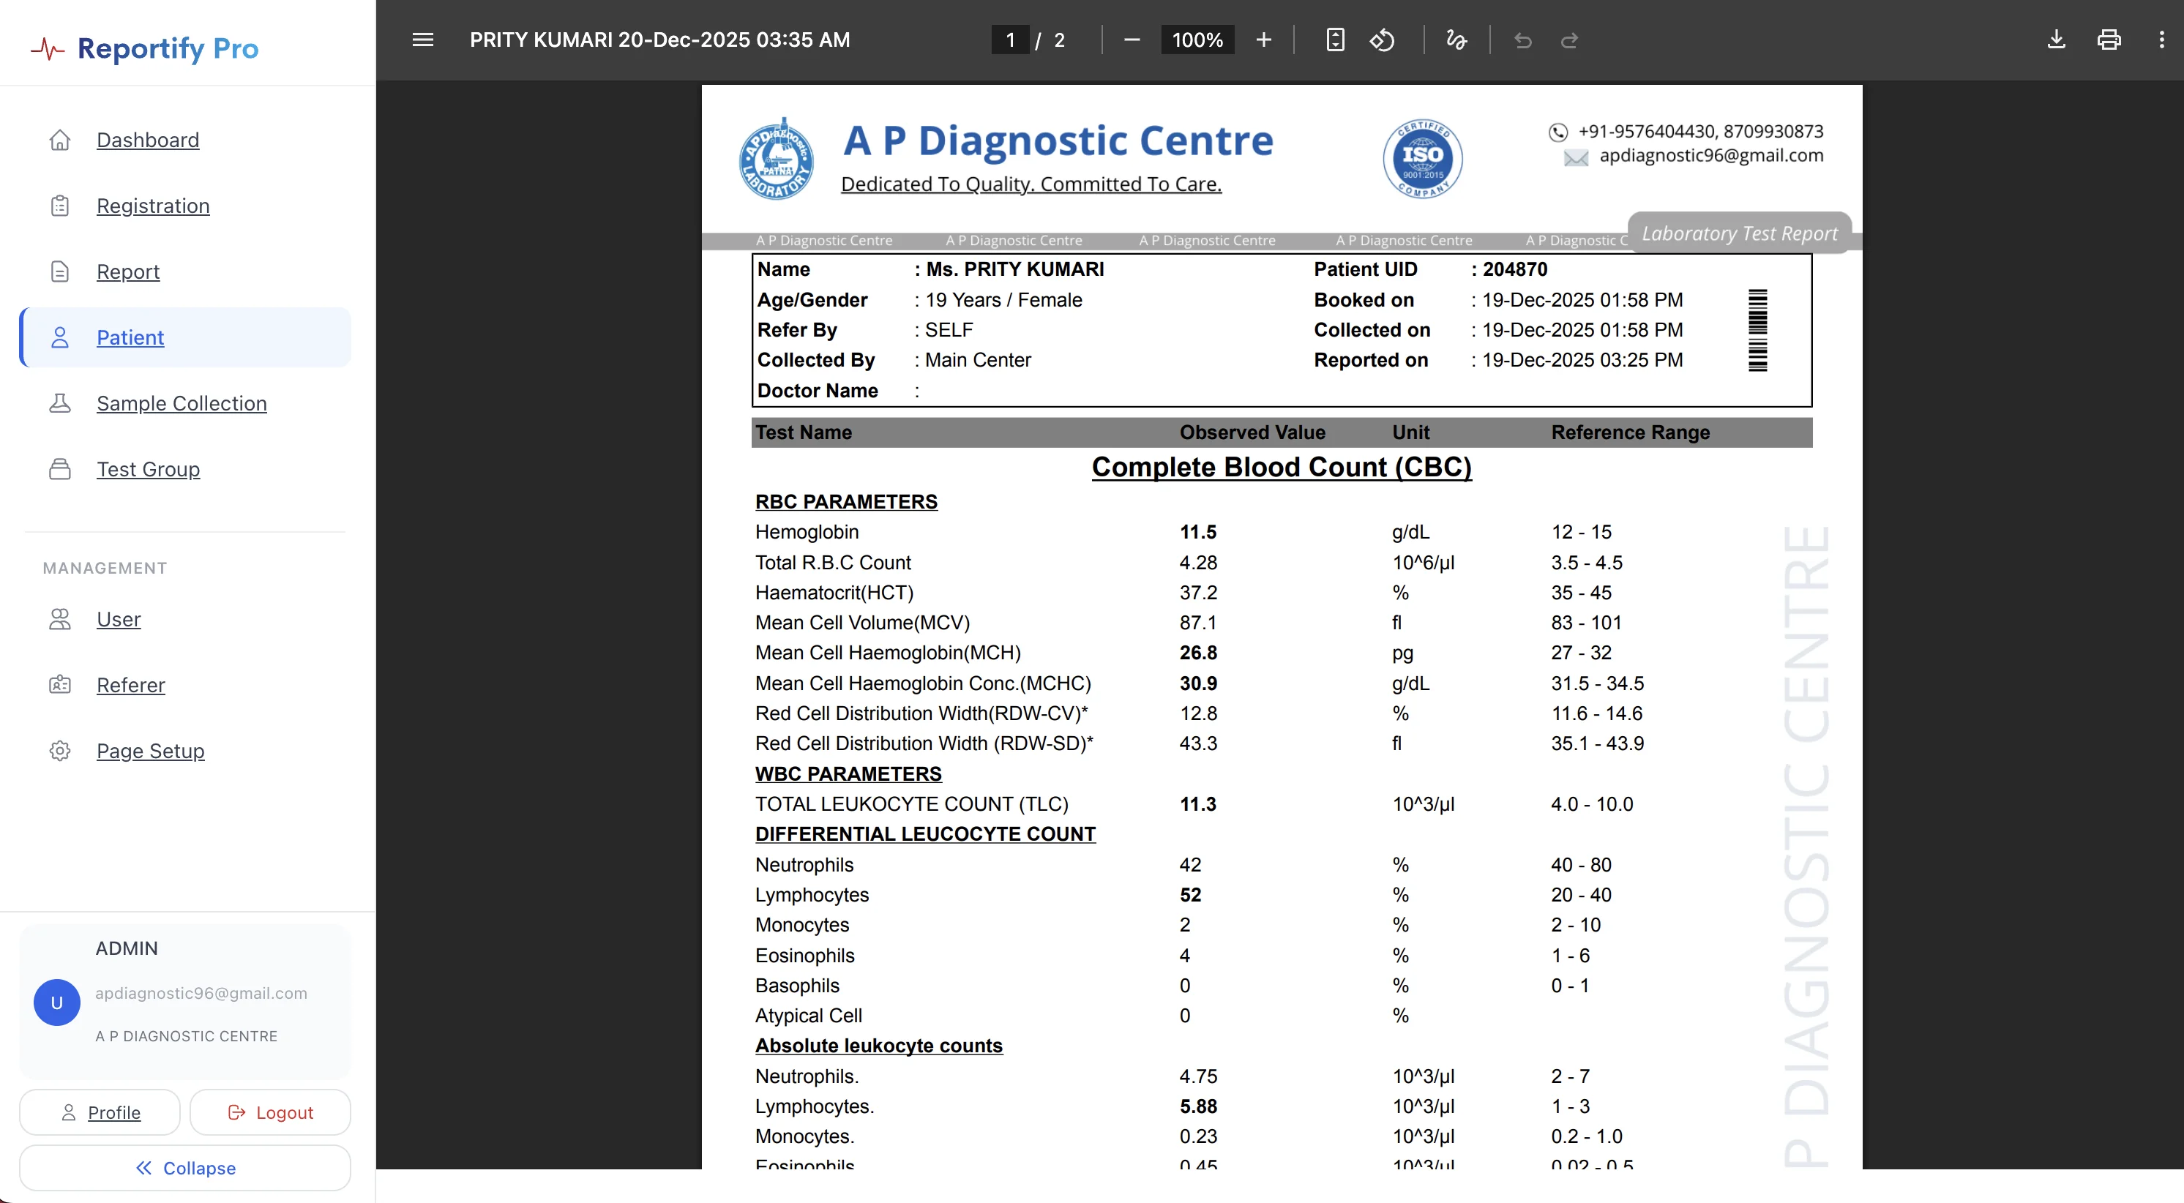
Task: Open Page Setup settings
Action: tap(150, 751)
